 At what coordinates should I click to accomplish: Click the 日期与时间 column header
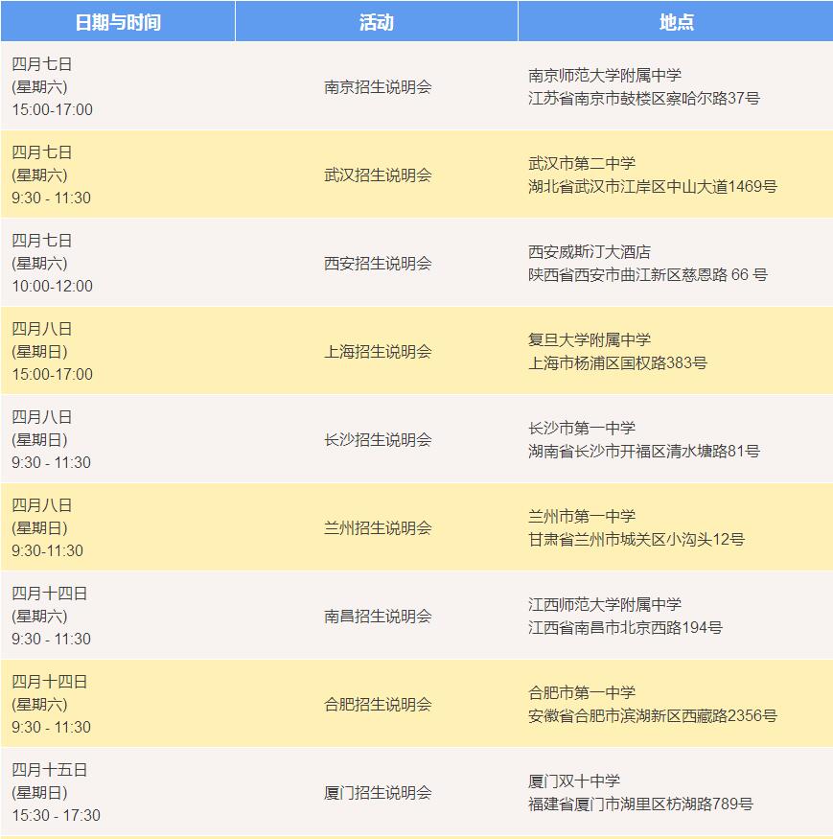117,22
